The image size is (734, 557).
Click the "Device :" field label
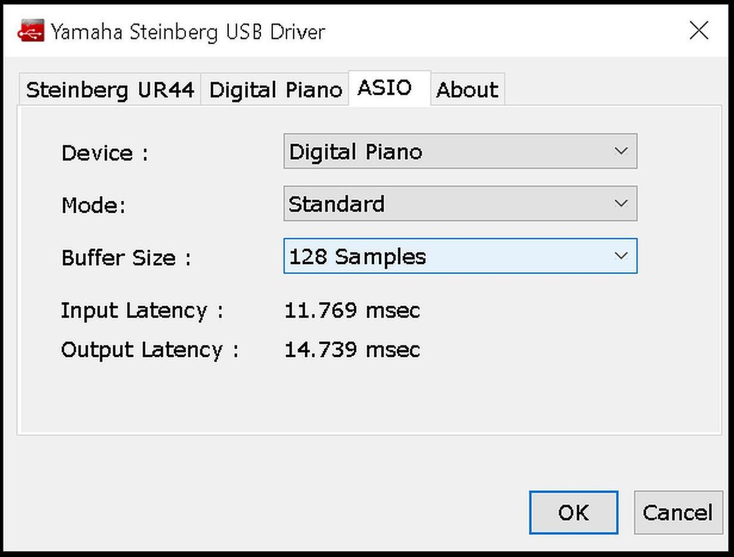(104, 153)
